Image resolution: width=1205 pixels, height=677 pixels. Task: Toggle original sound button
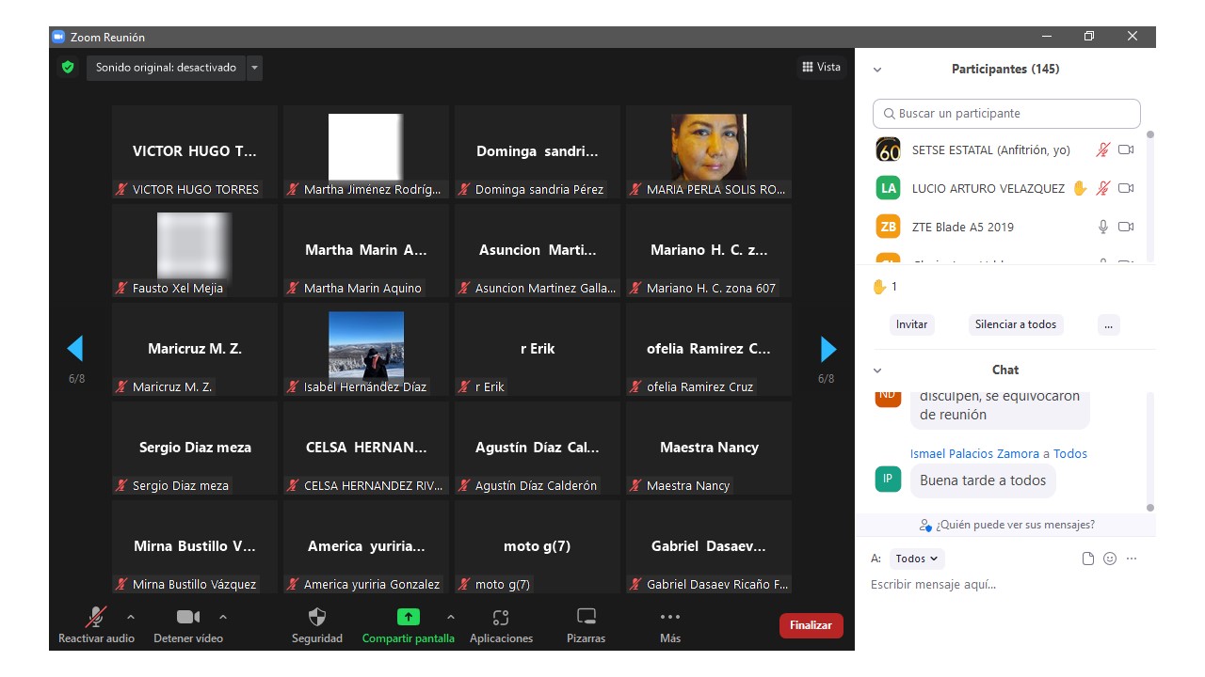tap(166, 68)
